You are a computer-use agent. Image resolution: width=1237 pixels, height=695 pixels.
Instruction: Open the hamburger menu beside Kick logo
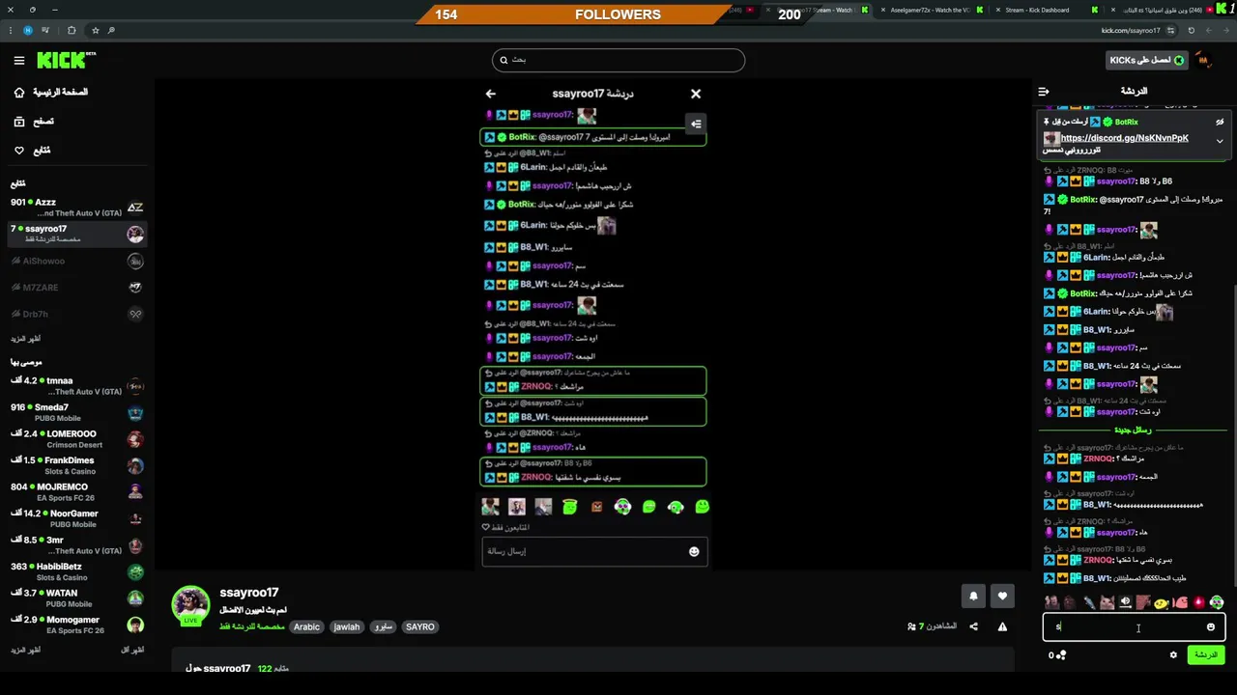coord(18,60)
